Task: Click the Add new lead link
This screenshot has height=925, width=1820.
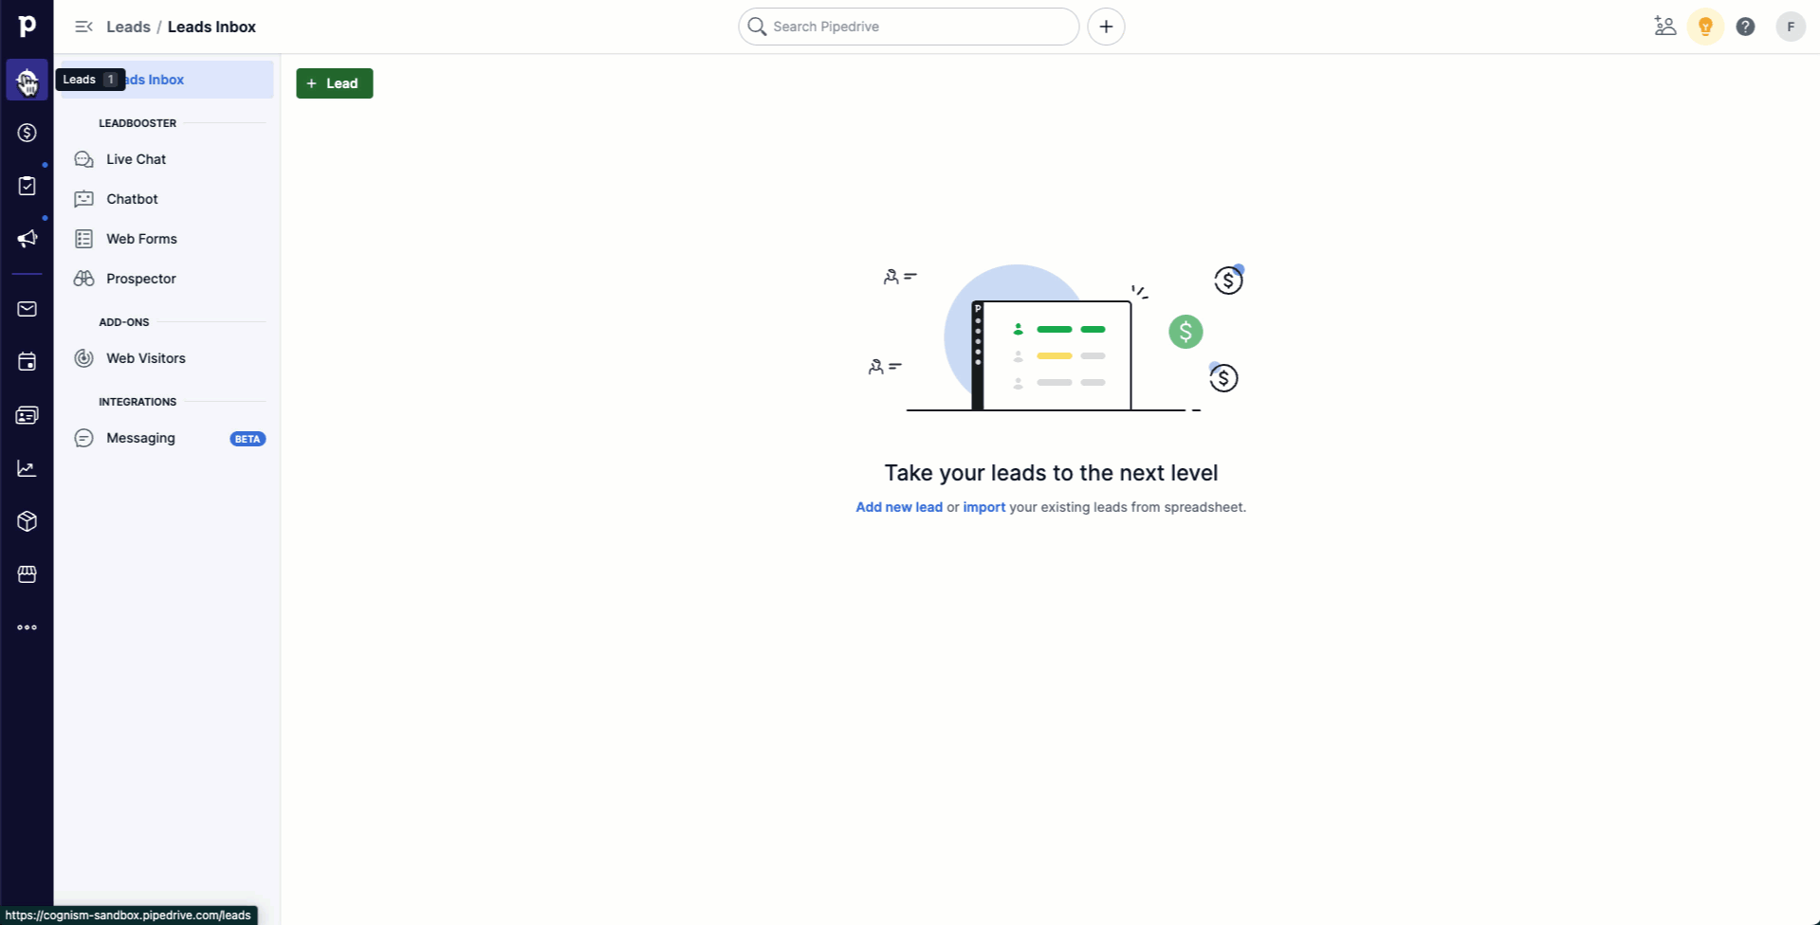Action: [898, 507]
